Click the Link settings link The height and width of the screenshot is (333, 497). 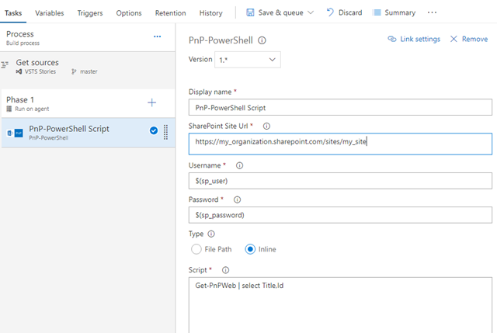[413, 39]
